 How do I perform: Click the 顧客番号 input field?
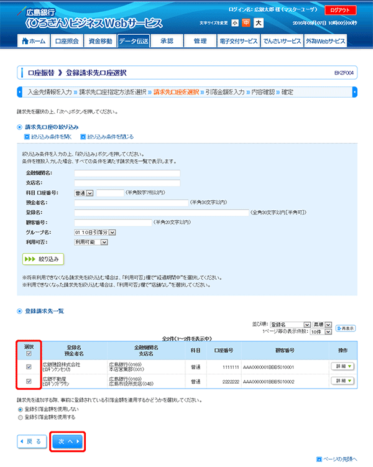point(113,223)
